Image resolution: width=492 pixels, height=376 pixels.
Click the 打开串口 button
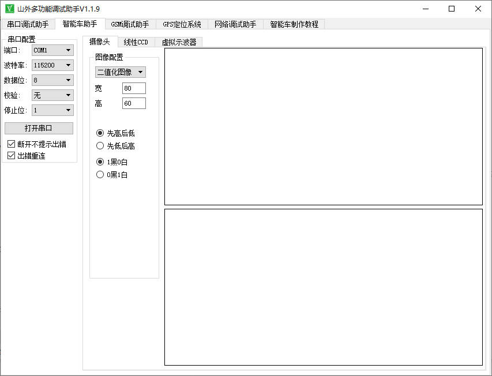tap(39, 128)
